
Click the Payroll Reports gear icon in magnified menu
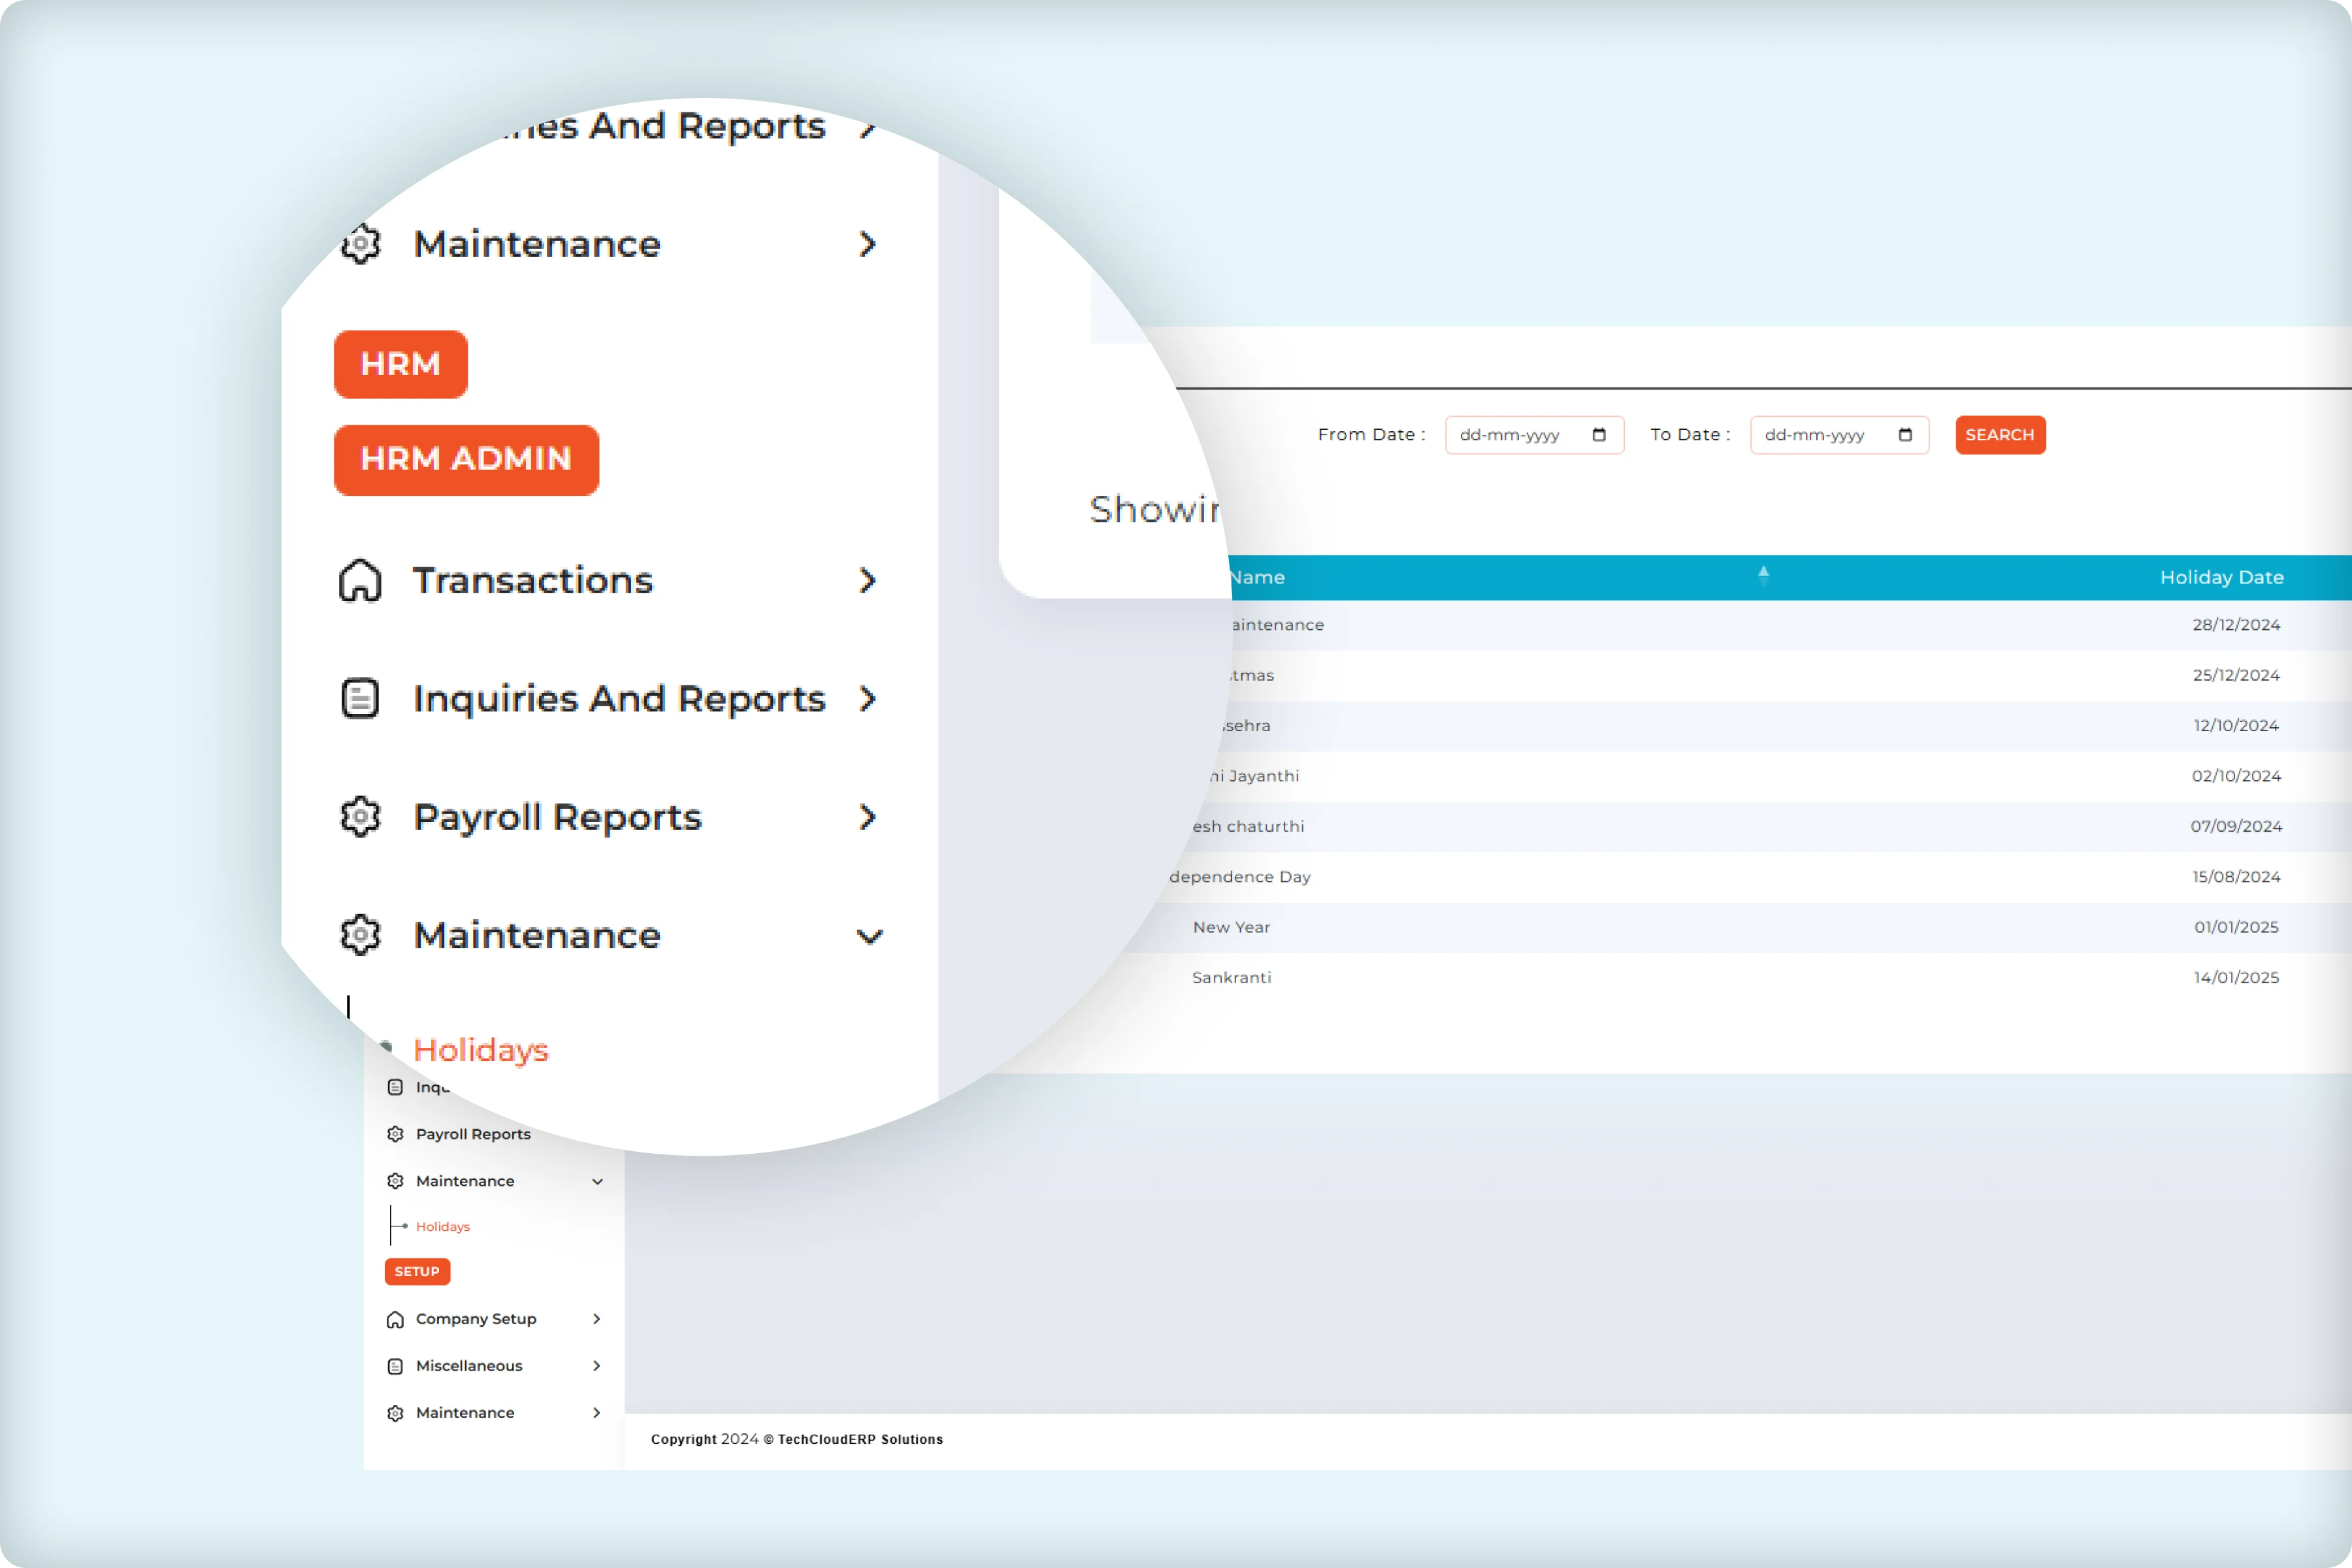360,817
